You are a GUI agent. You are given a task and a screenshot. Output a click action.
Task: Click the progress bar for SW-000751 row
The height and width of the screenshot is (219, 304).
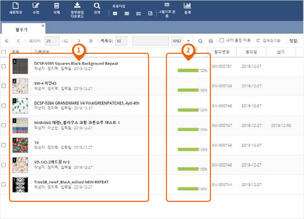pyautogui.click(x=188, y=70)
